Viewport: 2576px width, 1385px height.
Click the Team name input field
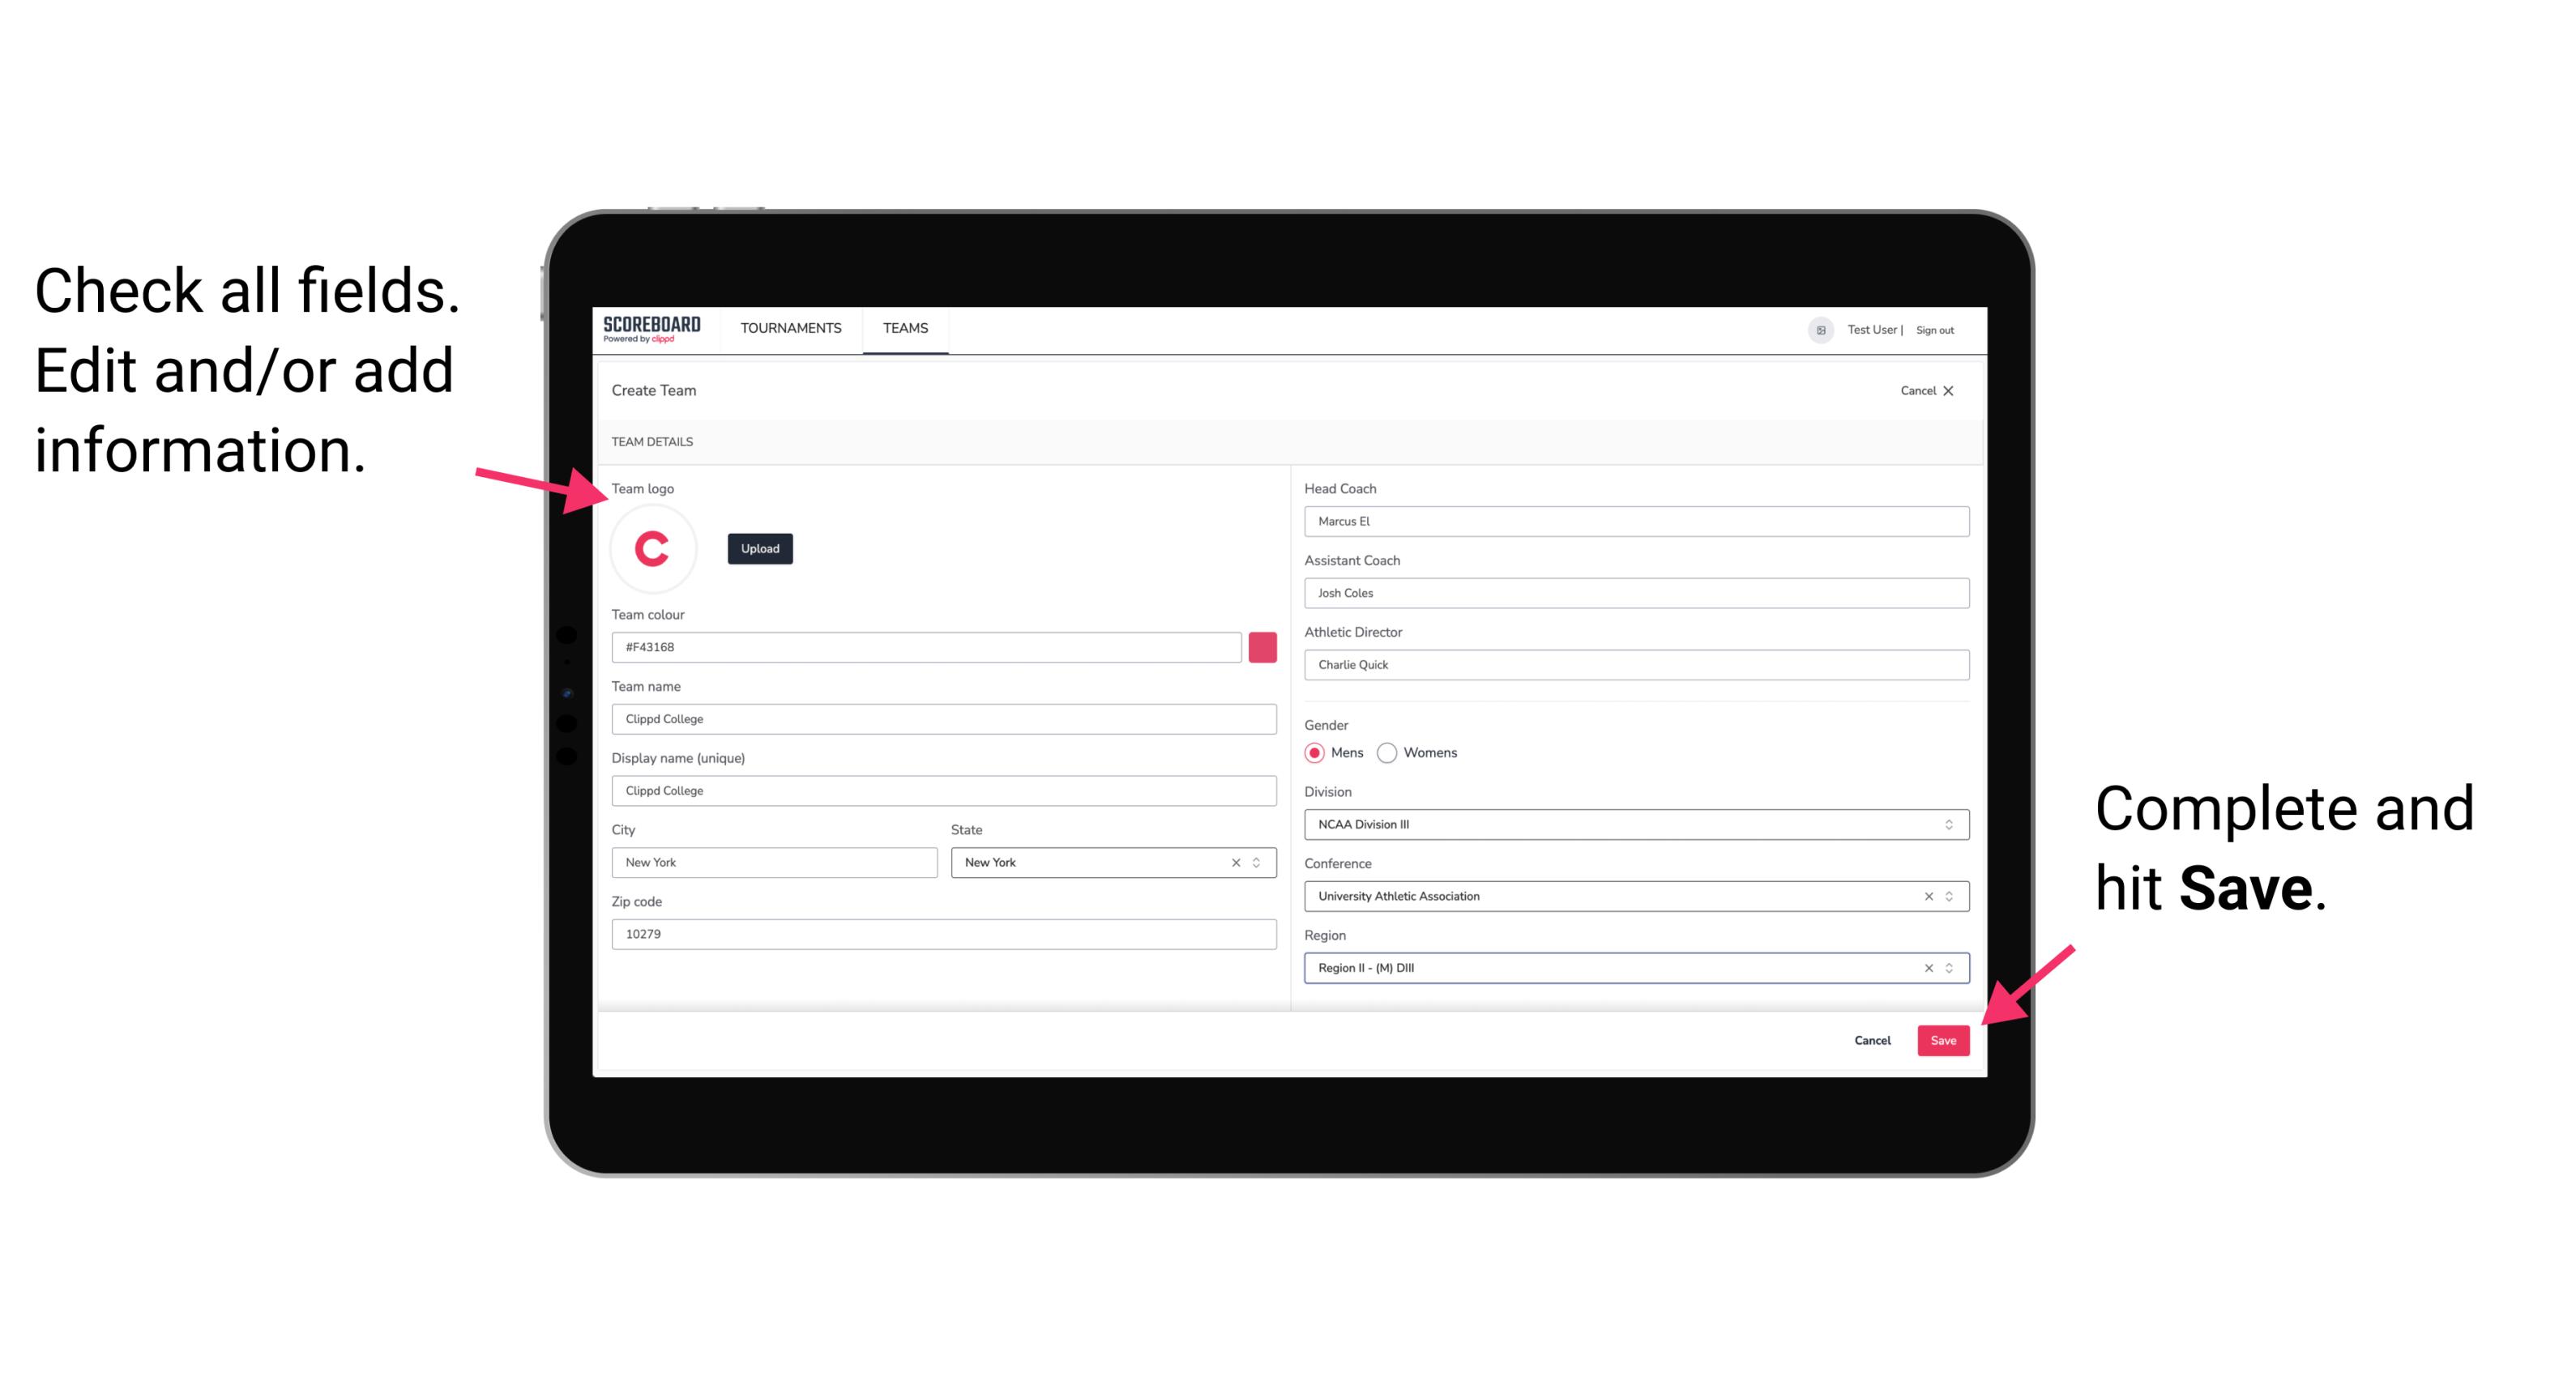point(945,716)
